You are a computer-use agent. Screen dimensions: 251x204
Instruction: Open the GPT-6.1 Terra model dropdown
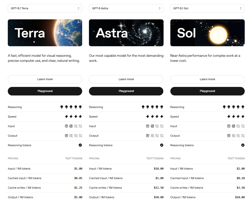[x=45, y=8]
